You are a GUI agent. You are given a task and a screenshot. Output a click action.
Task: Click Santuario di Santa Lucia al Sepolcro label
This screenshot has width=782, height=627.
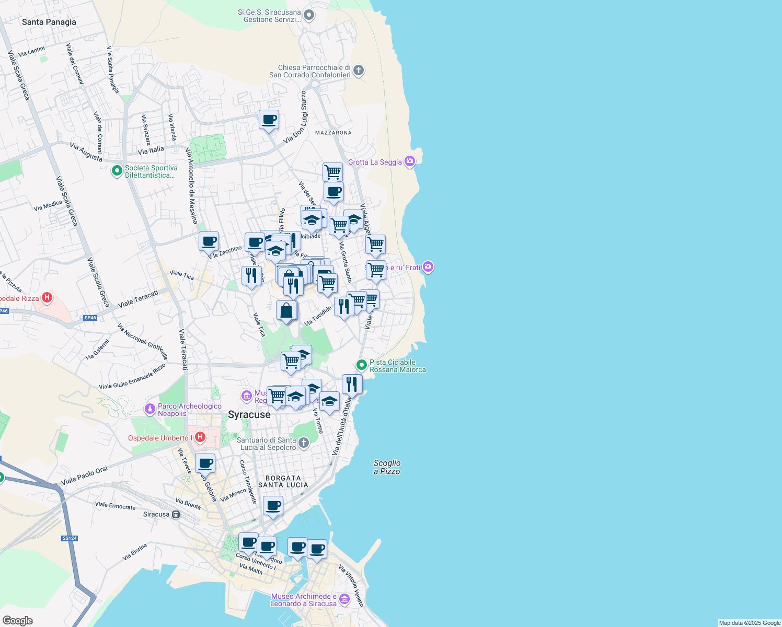tap(267, 444)
